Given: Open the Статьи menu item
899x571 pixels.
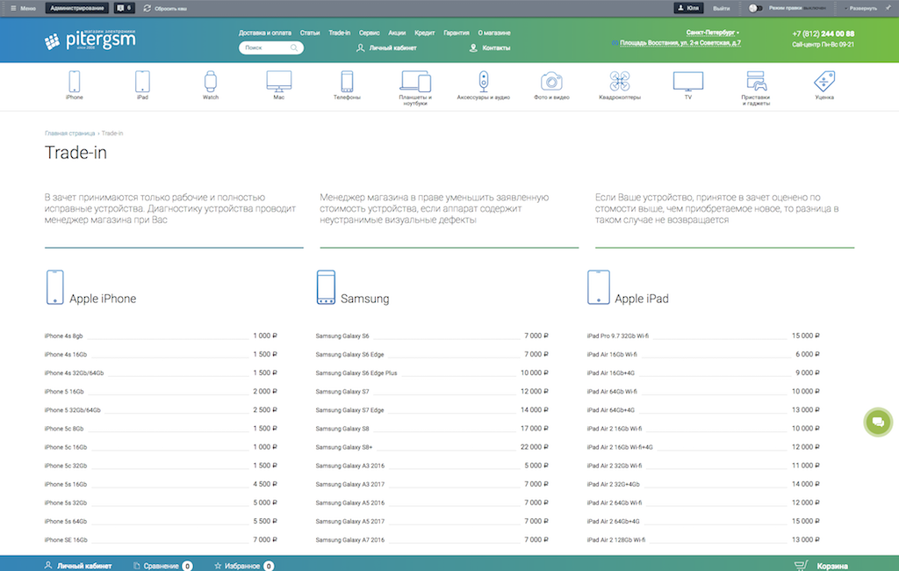Looking at the screenshot, I should pyautogui.click(x=310, y=33).
